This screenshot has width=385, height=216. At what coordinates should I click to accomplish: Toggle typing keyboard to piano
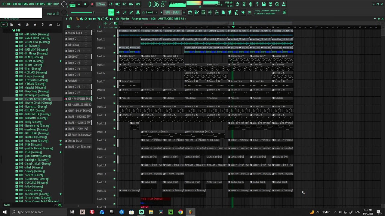[111, 12]
